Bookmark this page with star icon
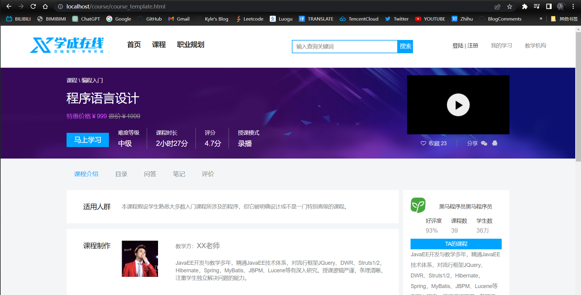Viewport: 581px width, 295px height. [510, 6]
